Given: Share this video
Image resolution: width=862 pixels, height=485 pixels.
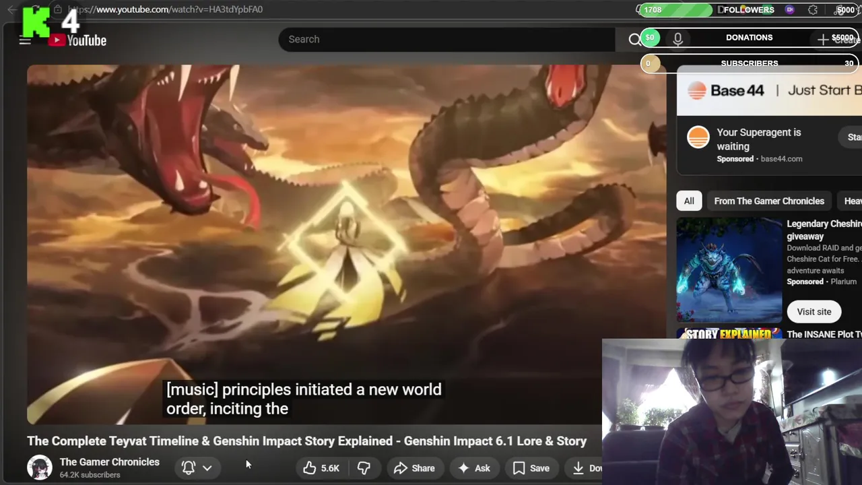Looking at the screenshot, I should [x=414, y=468].
